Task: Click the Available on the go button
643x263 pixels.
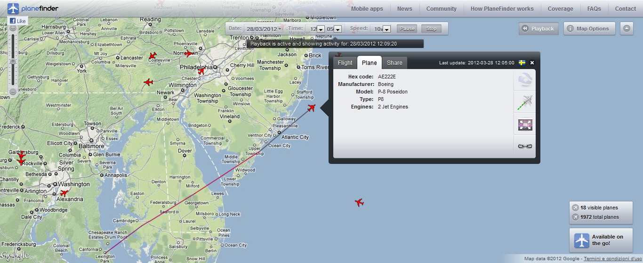Action: coord(601,240)
